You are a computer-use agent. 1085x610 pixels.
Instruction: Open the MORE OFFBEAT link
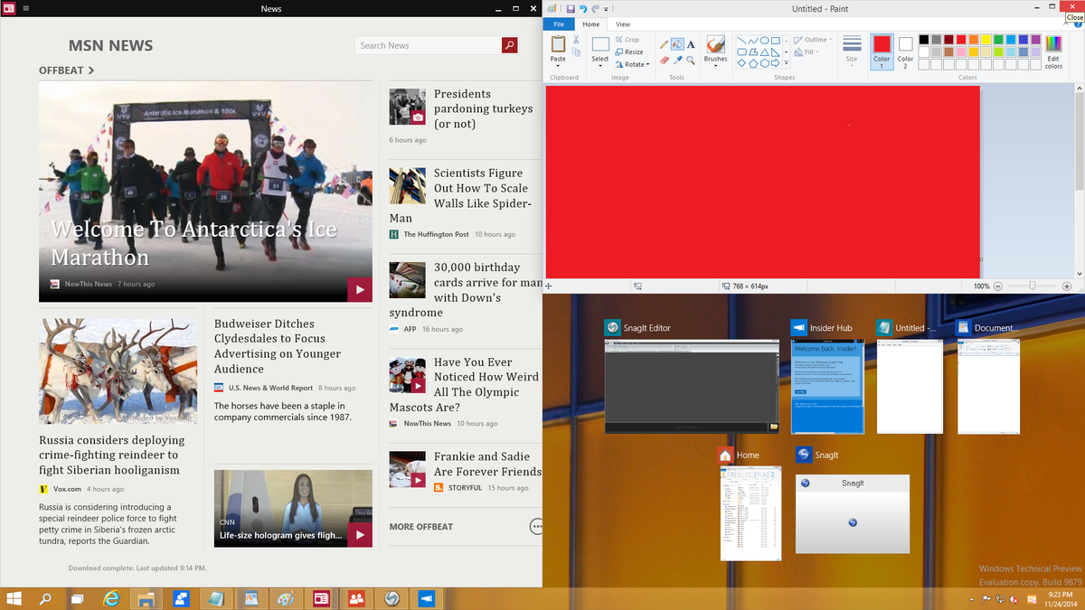coord(421,526)
